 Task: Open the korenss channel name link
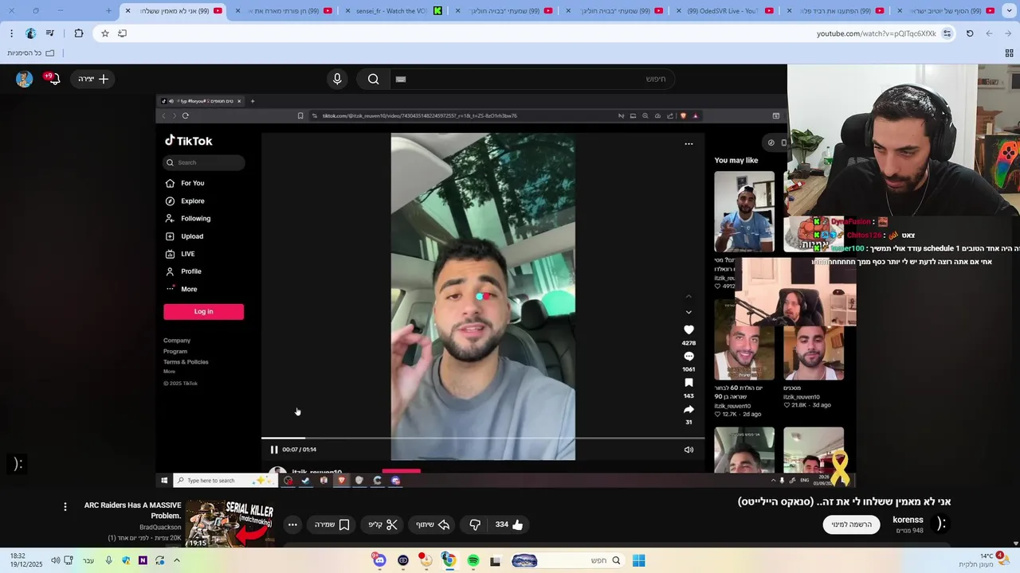908,520
